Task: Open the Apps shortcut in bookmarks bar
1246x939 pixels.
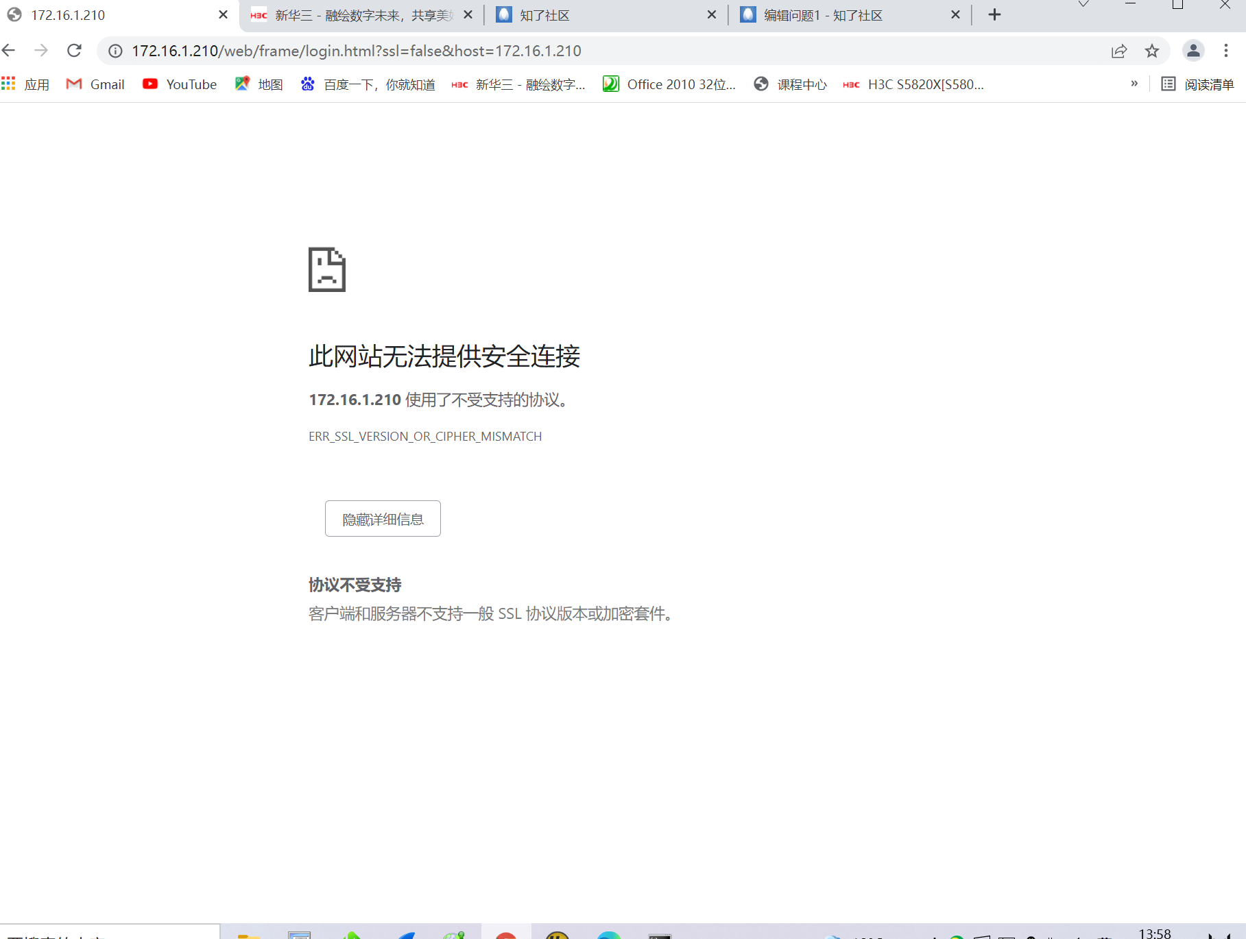Action: [x=26, y=84]
